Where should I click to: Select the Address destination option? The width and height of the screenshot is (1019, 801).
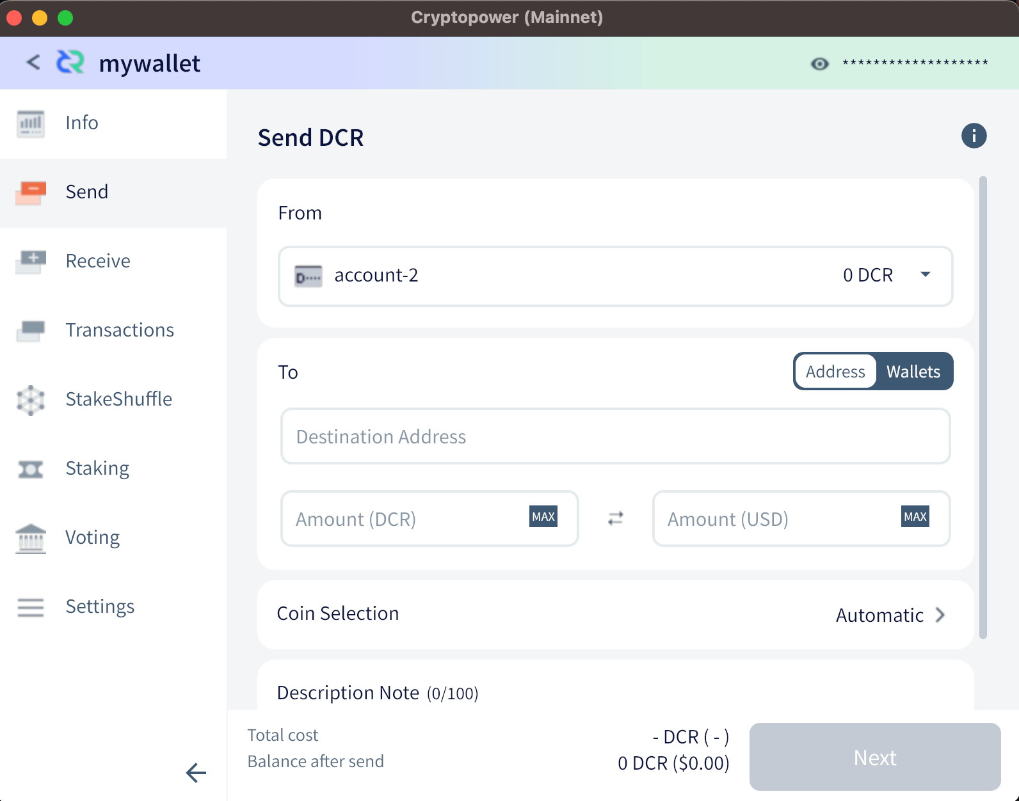tap(835, 372)
